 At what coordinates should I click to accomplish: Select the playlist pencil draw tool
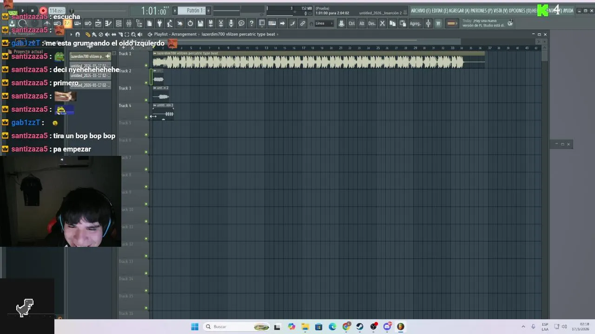tap(87, 34)
